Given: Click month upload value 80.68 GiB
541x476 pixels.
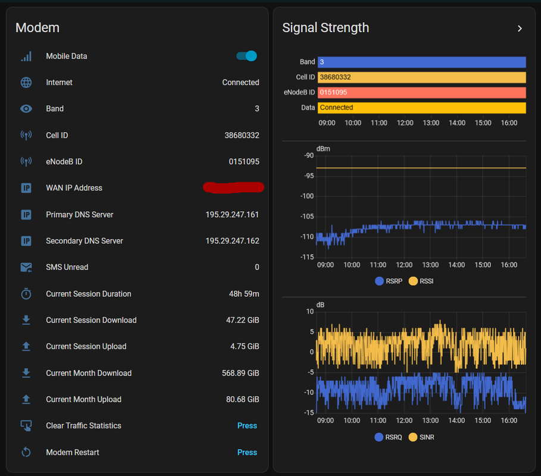Looking at the screenshot, I should tap(243, 399).
